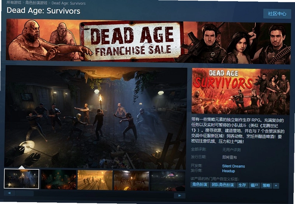
Task: Click the 僵尸 tag
Action: click(254, 185)
